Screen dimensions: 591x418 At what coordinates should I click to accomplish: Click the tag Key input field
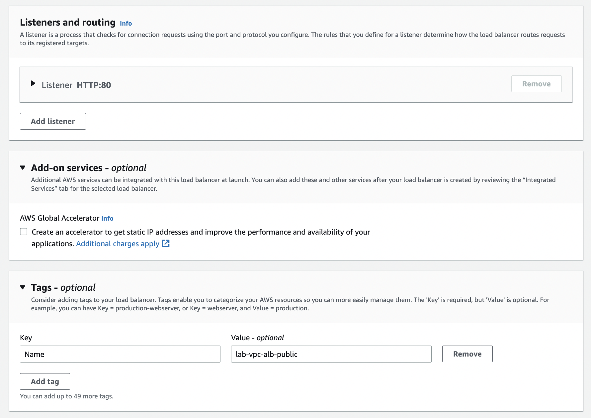[120, 354]
